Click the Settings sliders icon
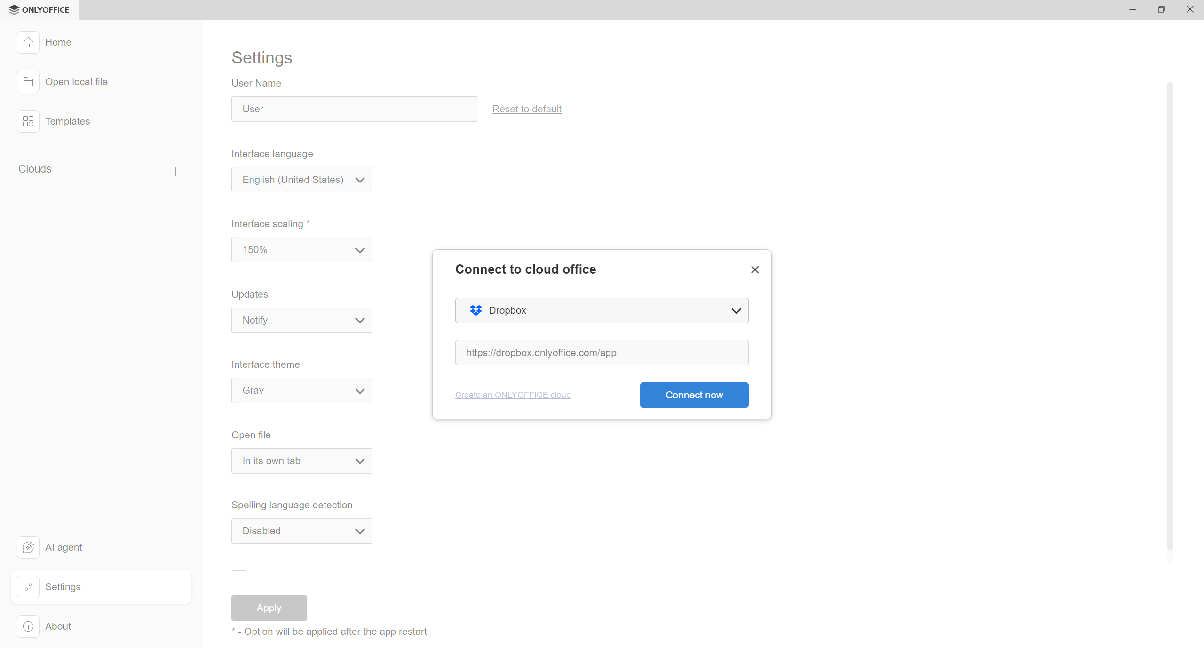The height and width of the screenshot is (648, 1204). point(28,586)
